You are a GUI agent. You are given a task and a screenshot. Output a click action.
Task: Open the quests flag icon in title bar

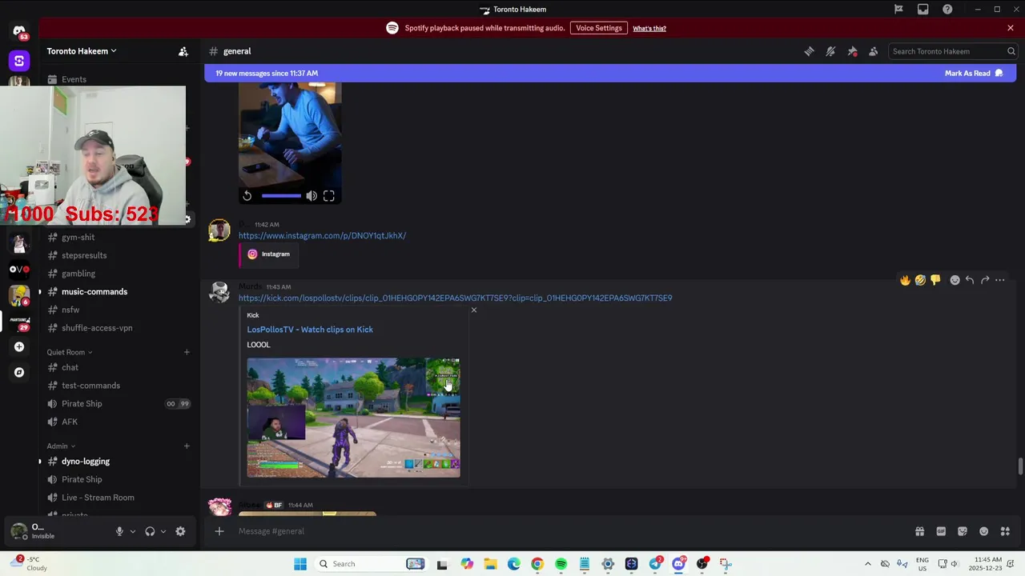click(x=898, y=10)
